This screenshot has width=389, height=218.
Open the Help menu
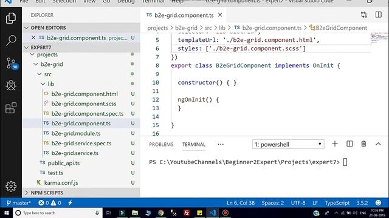[177, 1]
